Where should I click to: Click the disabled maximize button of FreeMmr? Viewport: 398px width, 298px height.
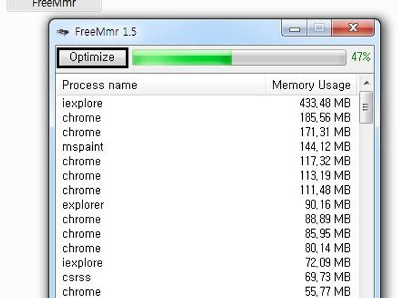319,28
